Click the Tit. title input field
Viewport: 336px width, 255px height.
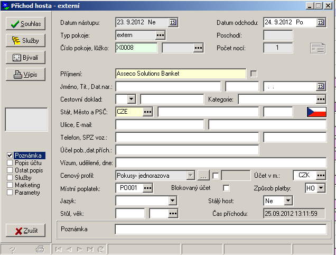pos(242,87)
